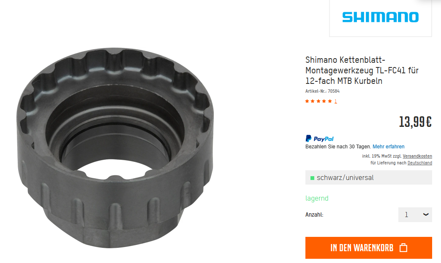441x263 pixels.
Task: Click the third orange rating star
Action: (x=318, y=101)
